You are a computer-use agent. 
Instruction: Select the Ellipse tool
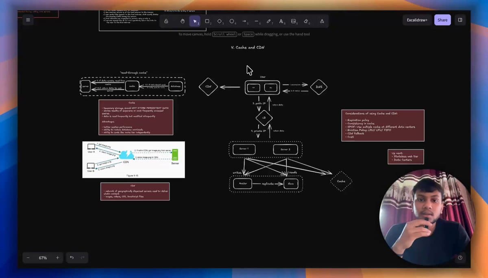(232, 21)
